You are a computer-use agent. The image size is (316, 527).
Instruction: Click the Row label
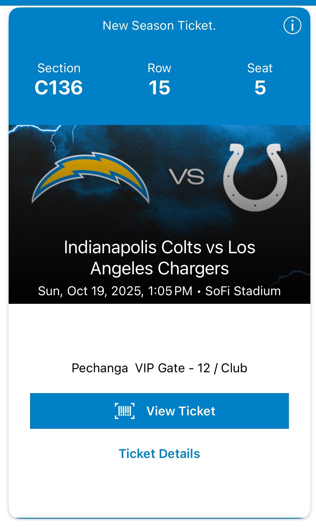(x=159, y=68)
